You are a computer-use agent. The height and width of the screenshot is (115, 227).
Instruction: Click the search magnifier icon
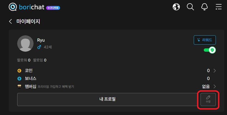click(x=190, y=7)
